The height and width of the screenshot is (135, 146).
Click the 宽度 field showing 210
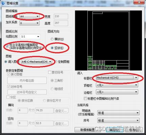click(61, 17)
